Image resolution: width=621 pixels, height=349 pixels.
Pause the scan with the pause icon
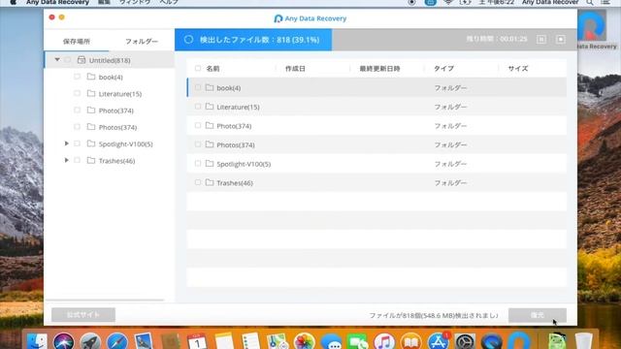click(541, 39)
